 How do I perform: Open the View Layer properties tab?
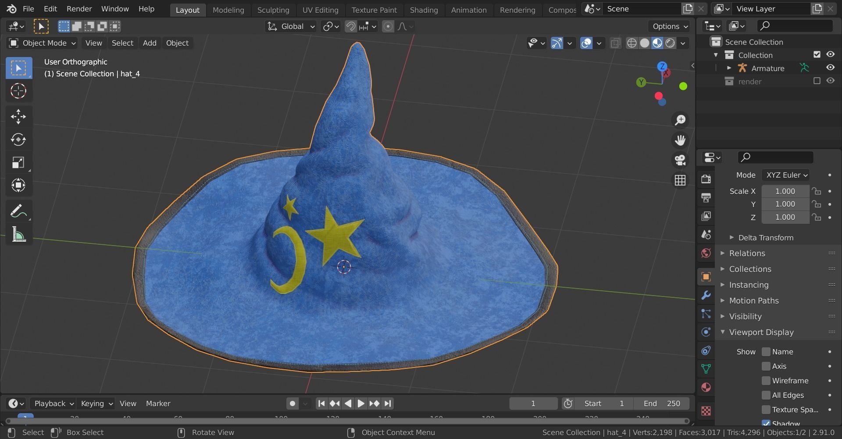pos(706,216)
